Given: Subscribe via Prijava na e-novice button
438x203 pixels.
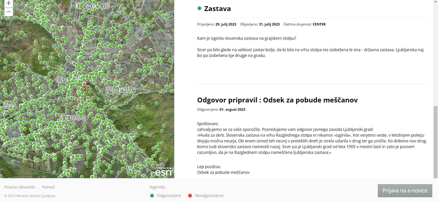Looking at the screenshot, I should [405, 191].
